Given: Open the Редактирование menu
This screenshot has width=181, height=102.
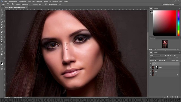Looking at the screenshot, I should (13, 1).
